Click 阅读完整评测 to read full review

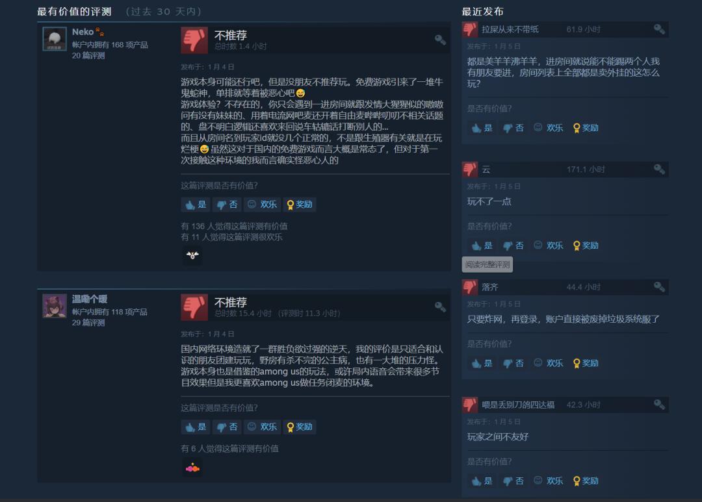(487, 264)
